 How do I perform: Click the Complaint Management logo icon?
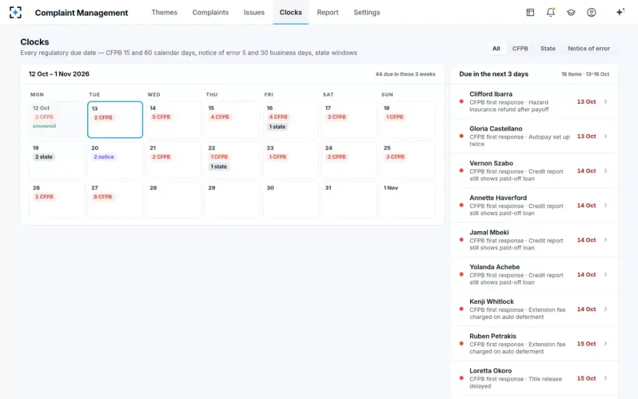click(16, 12)
